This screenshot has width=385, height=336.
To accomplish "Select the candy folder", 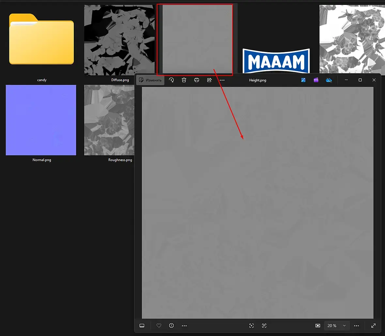I will click(x=41, y=39).
